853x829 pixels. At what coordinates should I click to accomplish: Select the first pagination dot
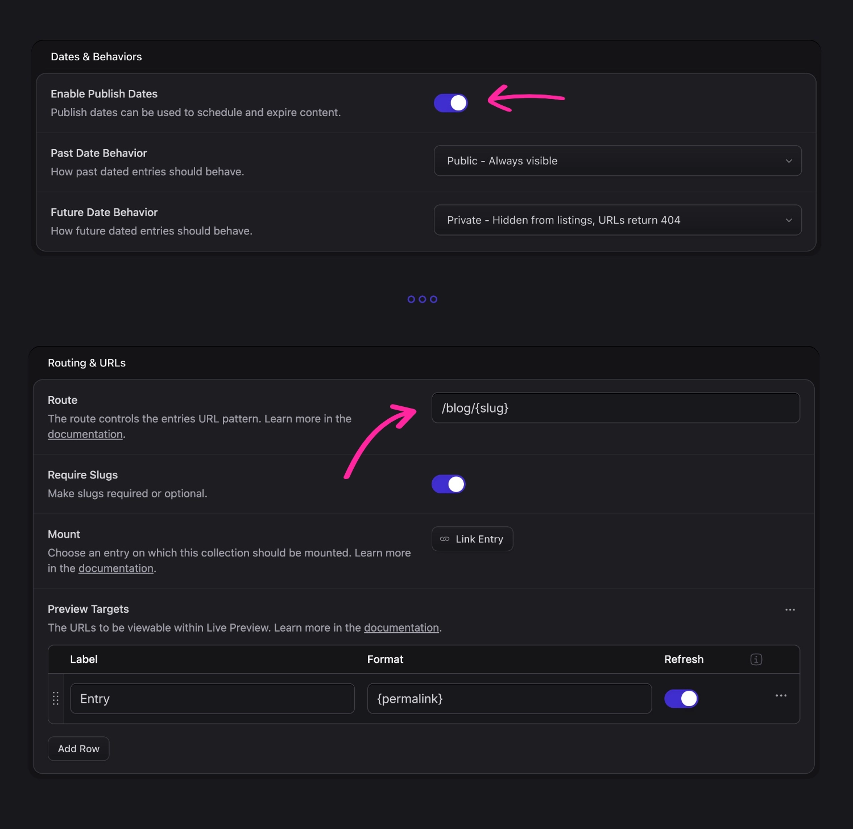pos(412,299)
